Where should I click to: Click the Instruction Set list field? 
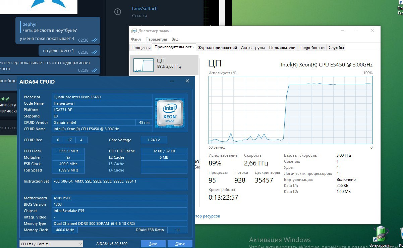120,184
